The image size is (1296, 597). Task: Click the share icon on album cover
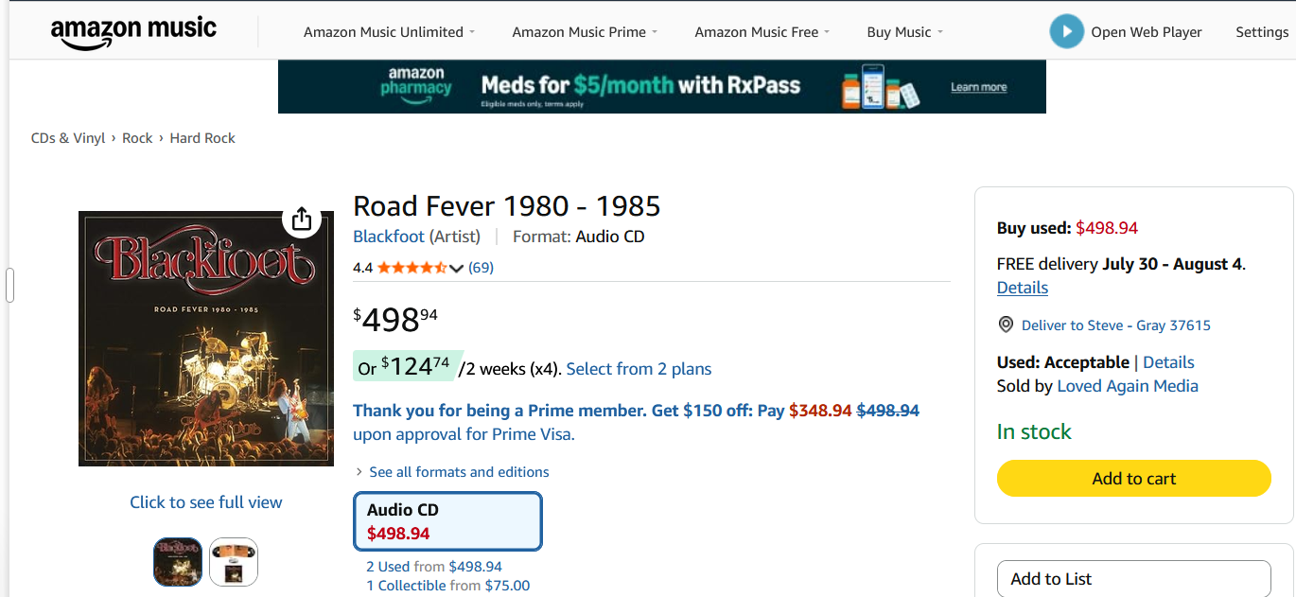[x=302, y=219]
